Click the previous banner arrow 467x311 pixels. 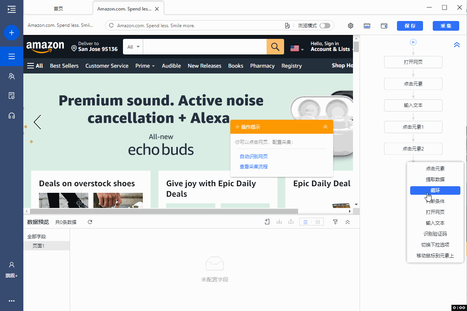click(x=37, y=122)
